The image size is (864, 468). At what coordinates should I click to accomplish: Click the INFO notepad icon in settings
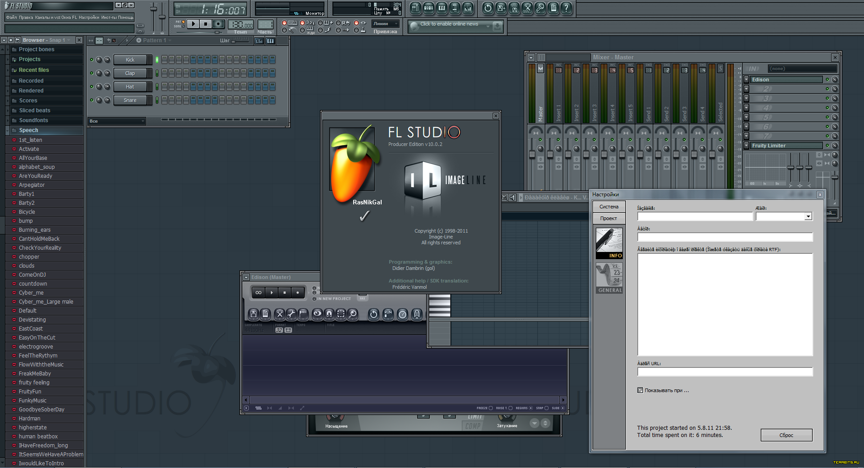point(609,243)
